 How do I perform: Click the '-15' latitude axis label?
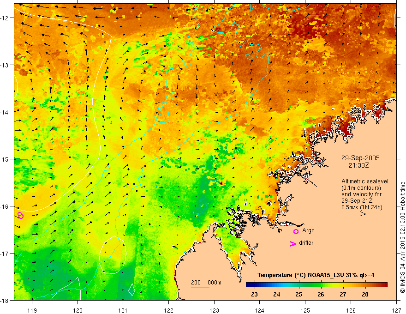(5, 159)
